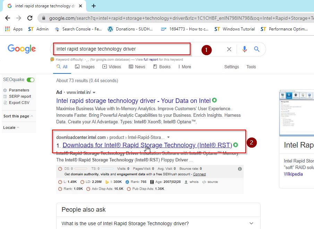The image size is (314, 229).
Task: Click the Rank: 1.09K metric
Action: coord(70,189)
